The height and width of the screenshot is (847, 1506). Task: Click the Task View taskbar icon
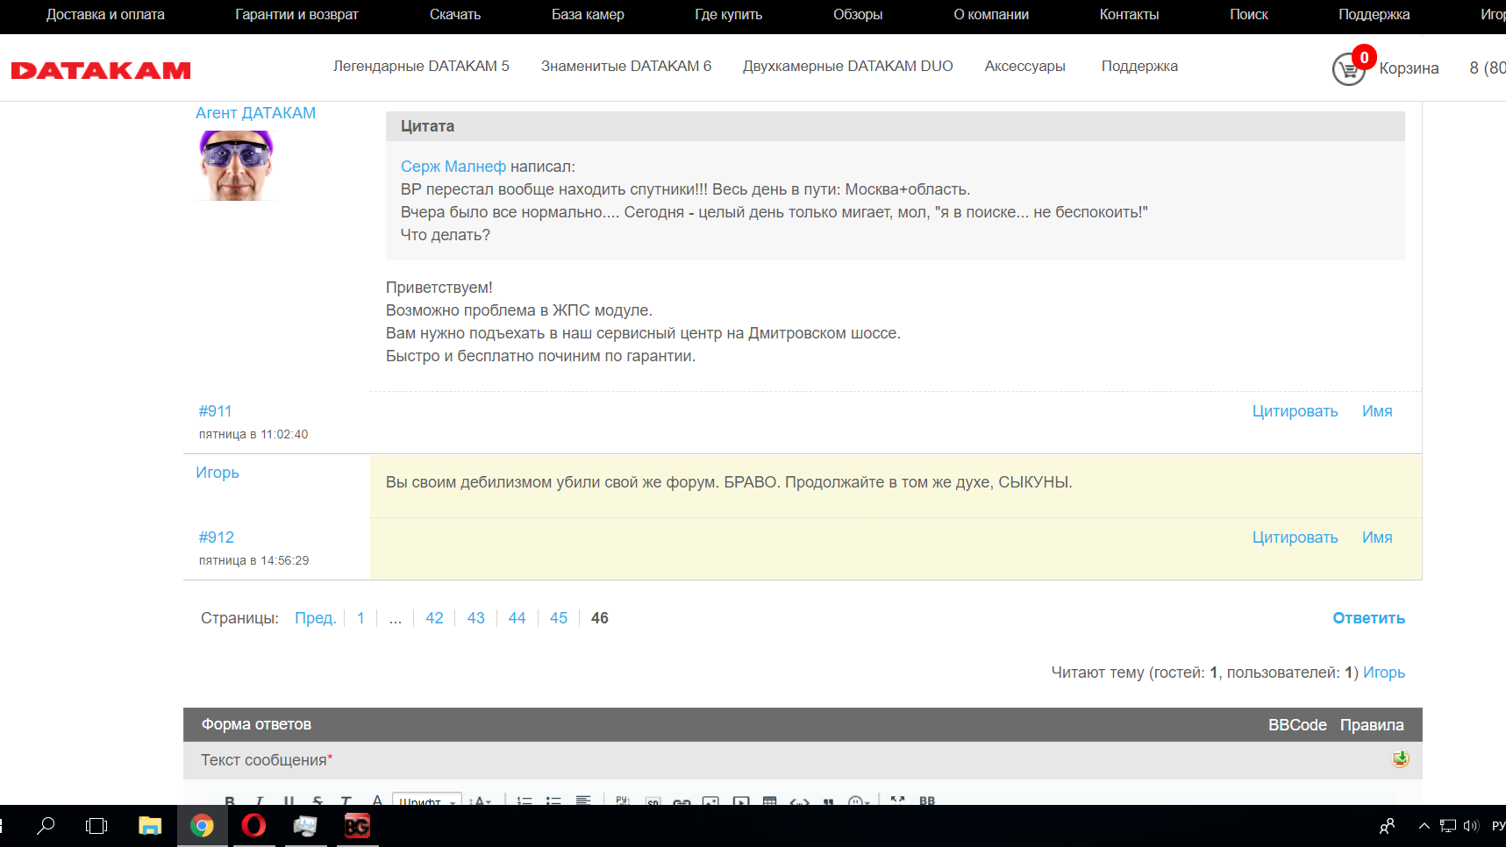[96, 826]
